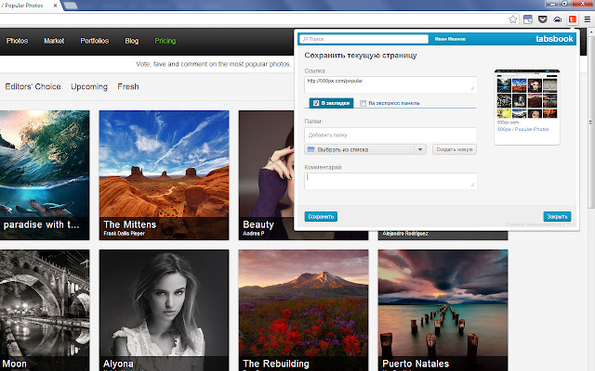The image size is (595, 371).
Task: Open the Tabsbook extension icon in toolbar
Action: tap(573, 19)
